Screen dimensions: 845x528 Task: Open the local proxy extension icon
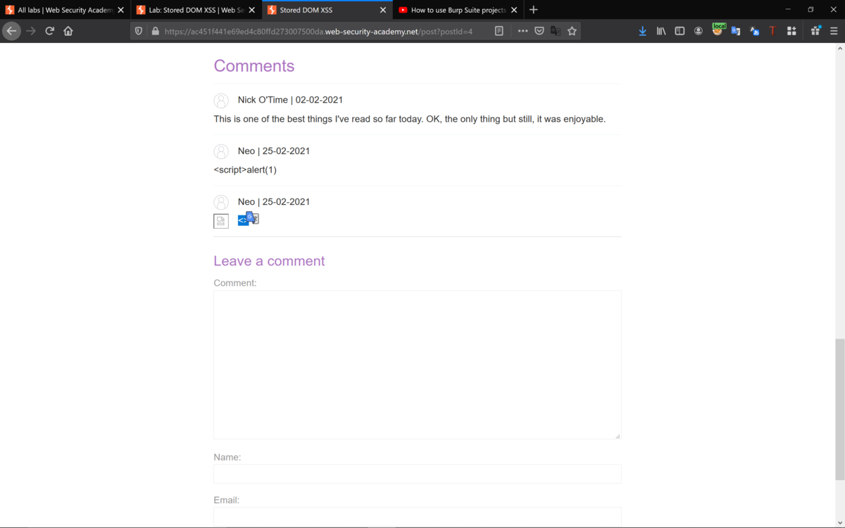coord(718,30)
